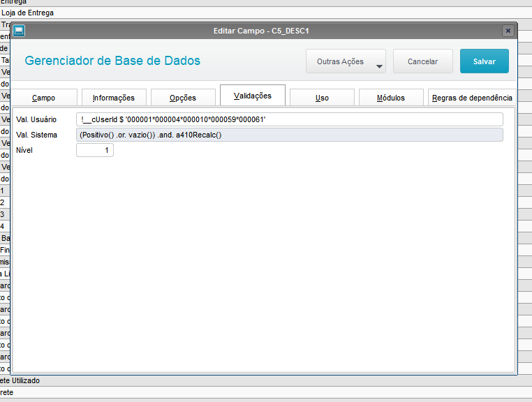Focus the Val. Usuário input field

click(290, 119)
